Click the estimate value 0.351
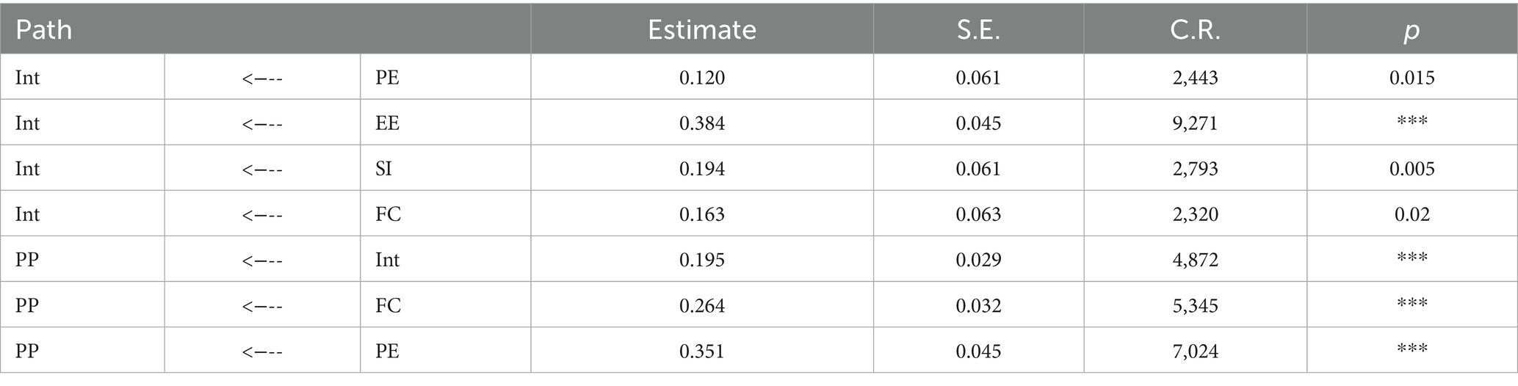The width and height of the screenshot is (1518, 386). click(701, 352)
